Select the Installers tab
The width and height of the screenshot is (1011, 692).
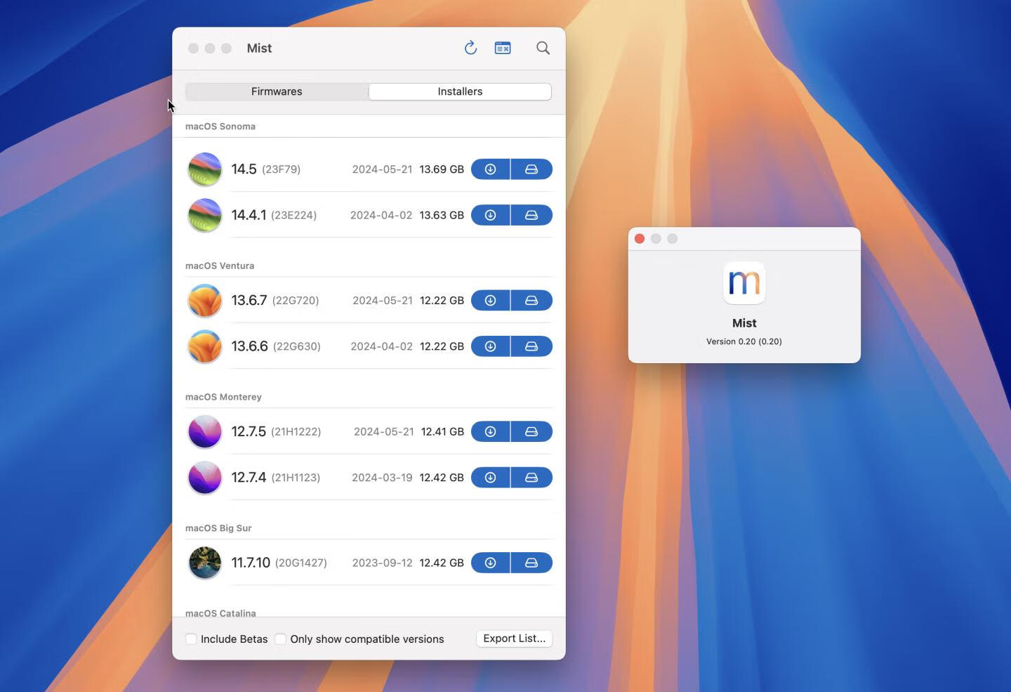pyautogui.click(x=460, y=91)
